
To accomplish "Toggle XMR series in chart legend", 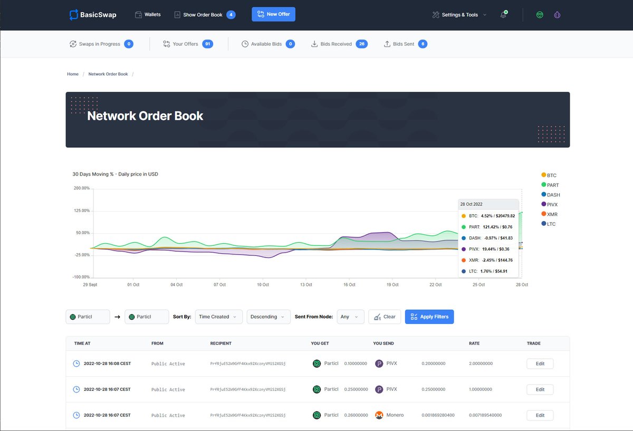I will click(549, 214).
